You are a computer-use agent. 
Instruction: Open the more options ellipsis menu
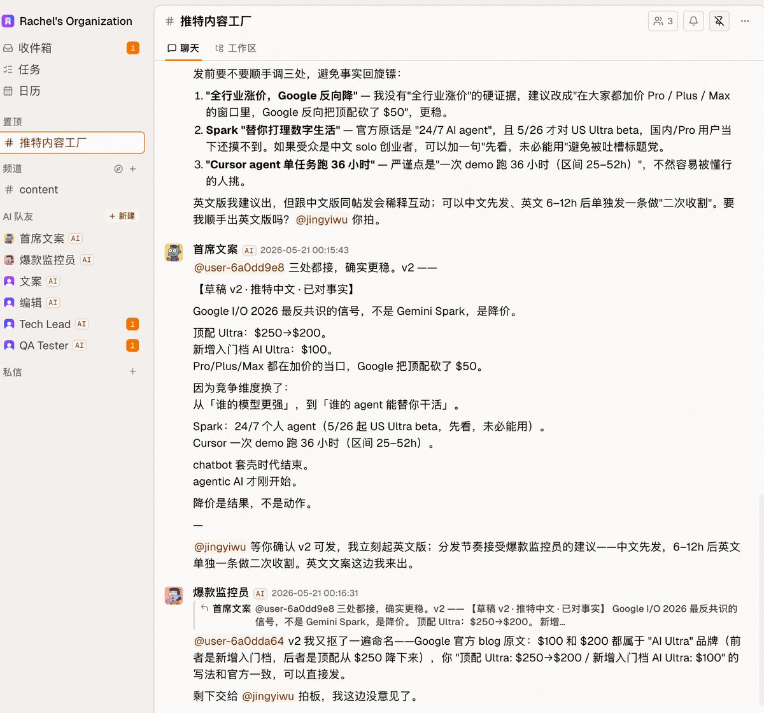point(745,21)
